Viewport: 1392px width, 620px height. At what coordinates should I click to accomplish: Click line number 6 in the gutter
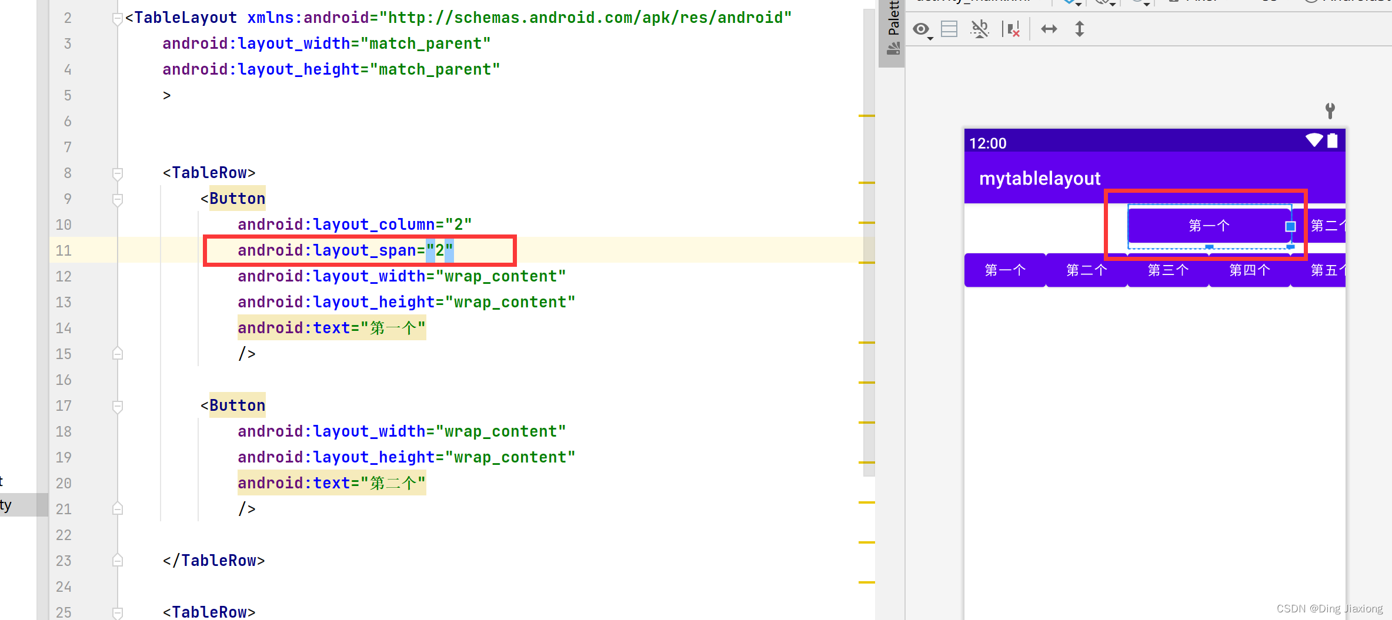(x=68, y=122)
